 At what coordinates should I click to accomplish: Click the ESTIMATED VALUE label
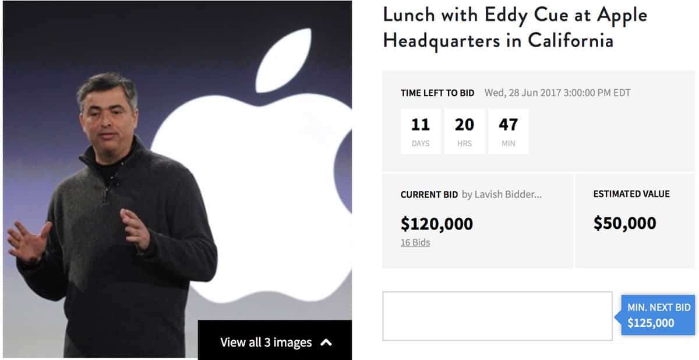click(631, 194)
